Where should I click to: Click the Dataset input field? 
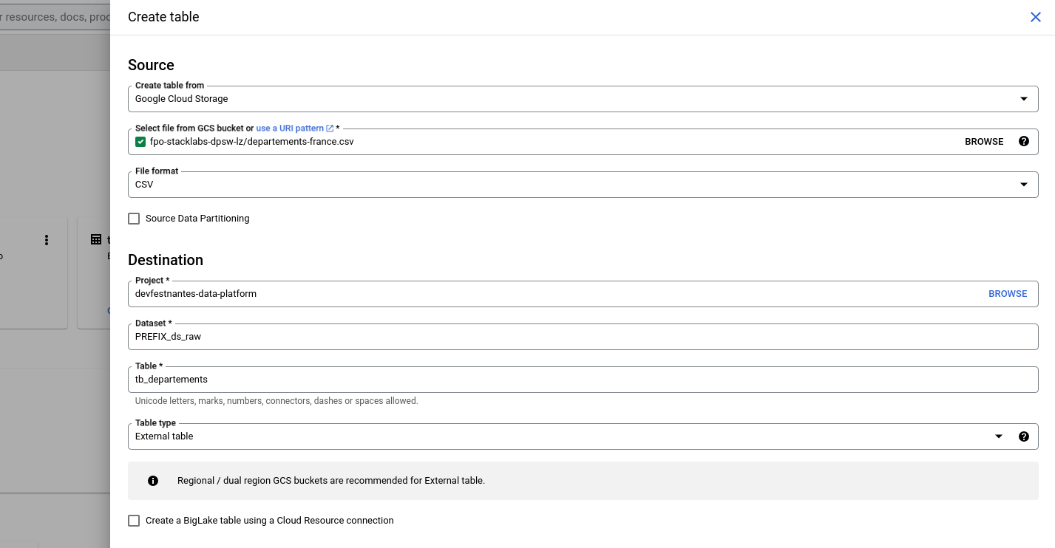point(583,337)
